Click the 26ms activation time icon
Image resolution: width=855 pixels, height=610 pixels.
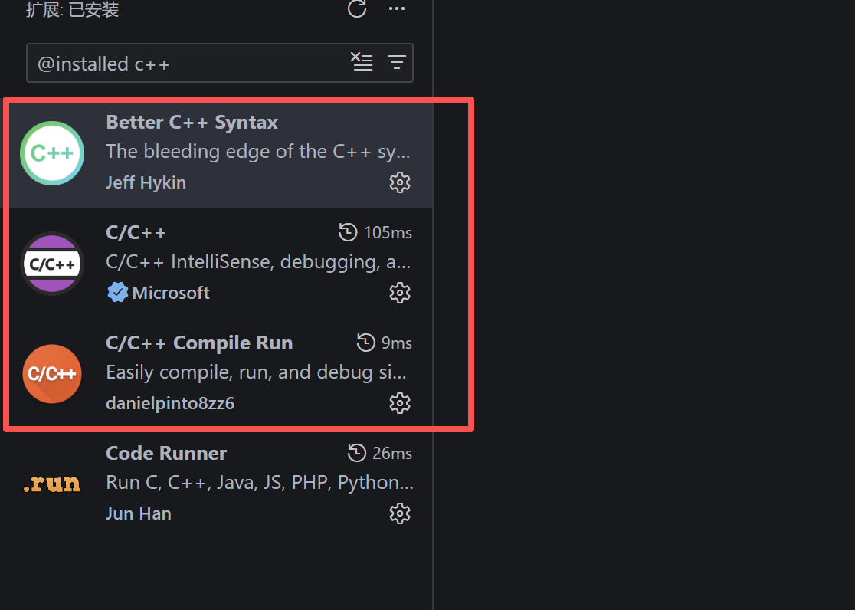click(x=357, y=453)
